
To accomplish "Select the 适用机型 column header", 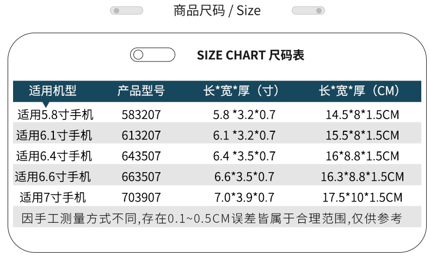I will [53, 91].
